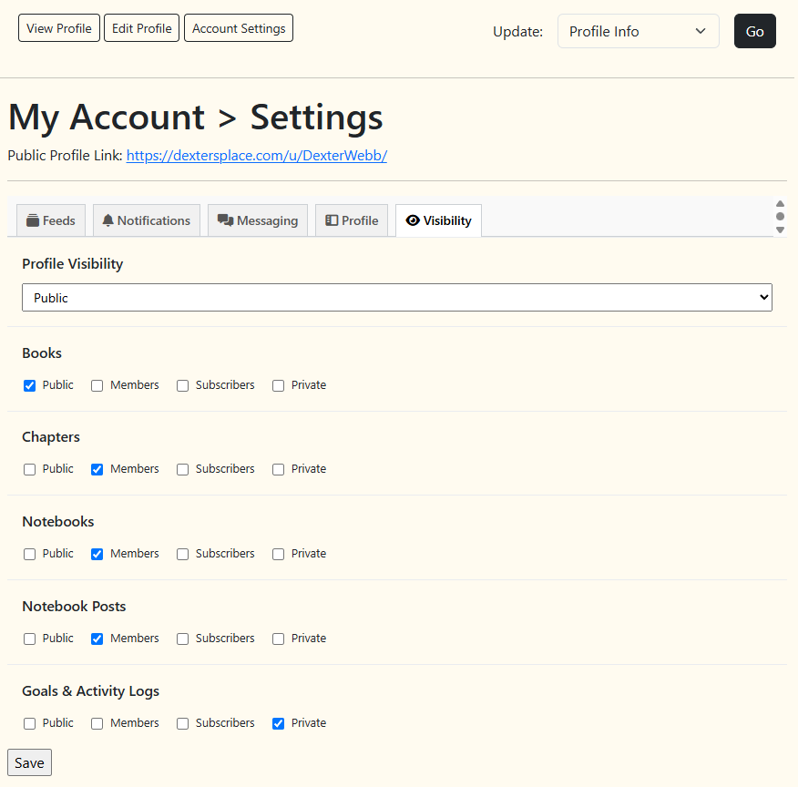The image size is (798, 787).
Task: Check Subscribers for Notebook Posts
Action: pyautogui.click(x=183, y=639)
